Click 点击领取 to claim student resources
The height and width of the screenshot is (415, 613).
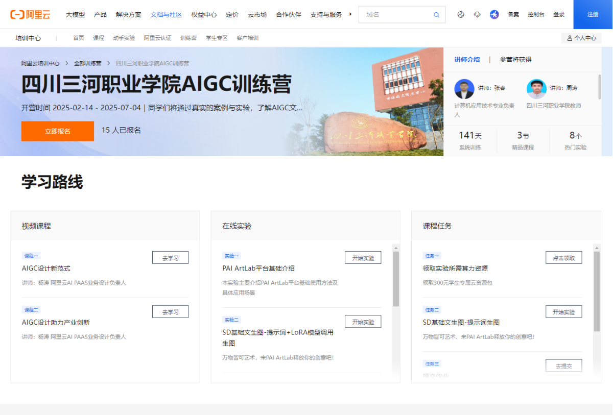(563, 257)
